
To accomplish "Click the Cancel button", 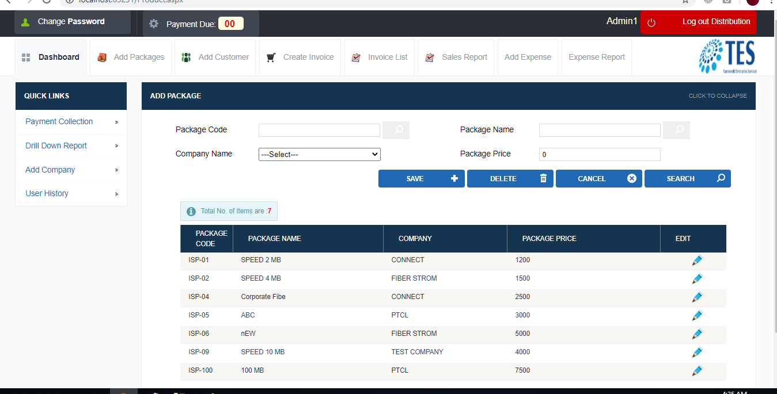I will click(x=599, y=179).
